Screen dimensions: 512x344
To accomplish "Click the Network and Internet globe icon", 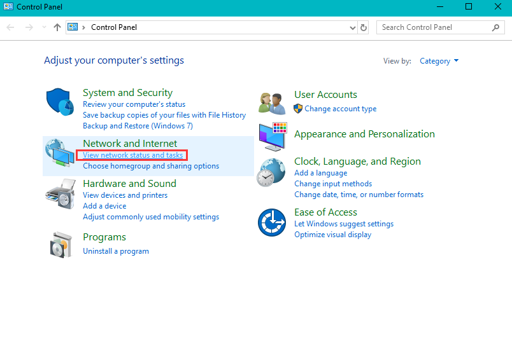I will point(59,153).
